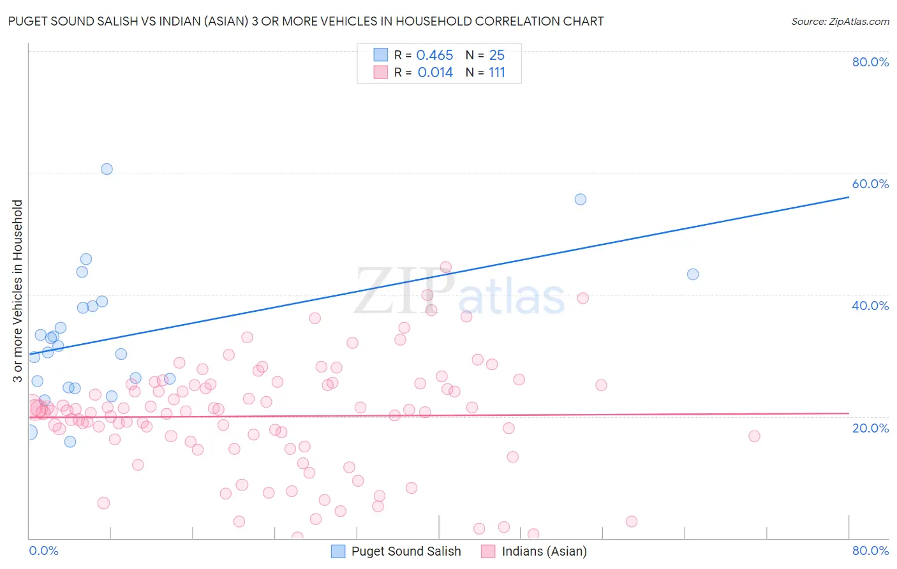Click the 0.0% x-axis label
Viewport: 897px width, 569px height.
43,551
